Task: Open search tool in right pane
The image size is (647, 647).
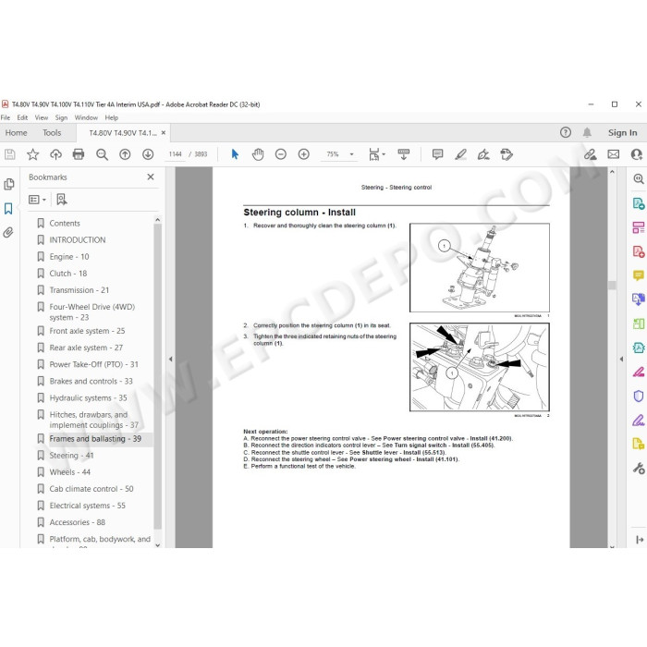Action: coord(639,178)
